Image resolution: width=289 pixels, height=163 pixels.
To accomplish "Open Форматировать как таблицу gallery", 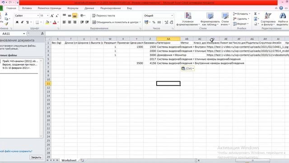I will click(x=210, y=19).
